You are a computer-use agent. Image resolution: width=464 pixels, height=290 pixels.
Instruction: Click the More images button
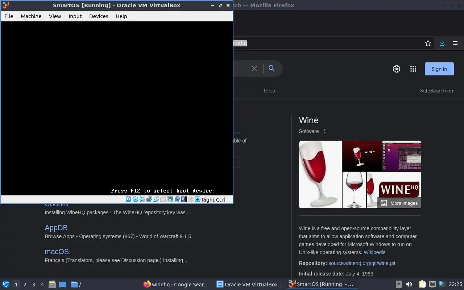click(399, 203)
